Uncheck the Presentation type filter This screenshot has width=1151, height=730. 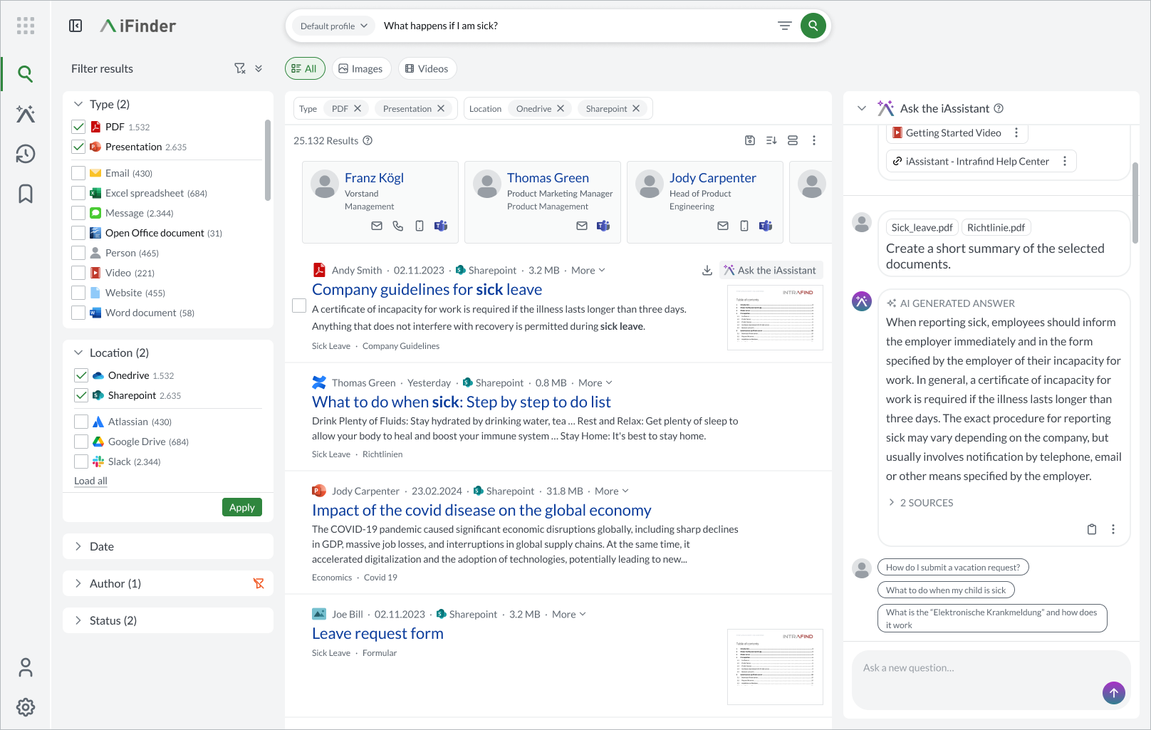tap(78, 147)
